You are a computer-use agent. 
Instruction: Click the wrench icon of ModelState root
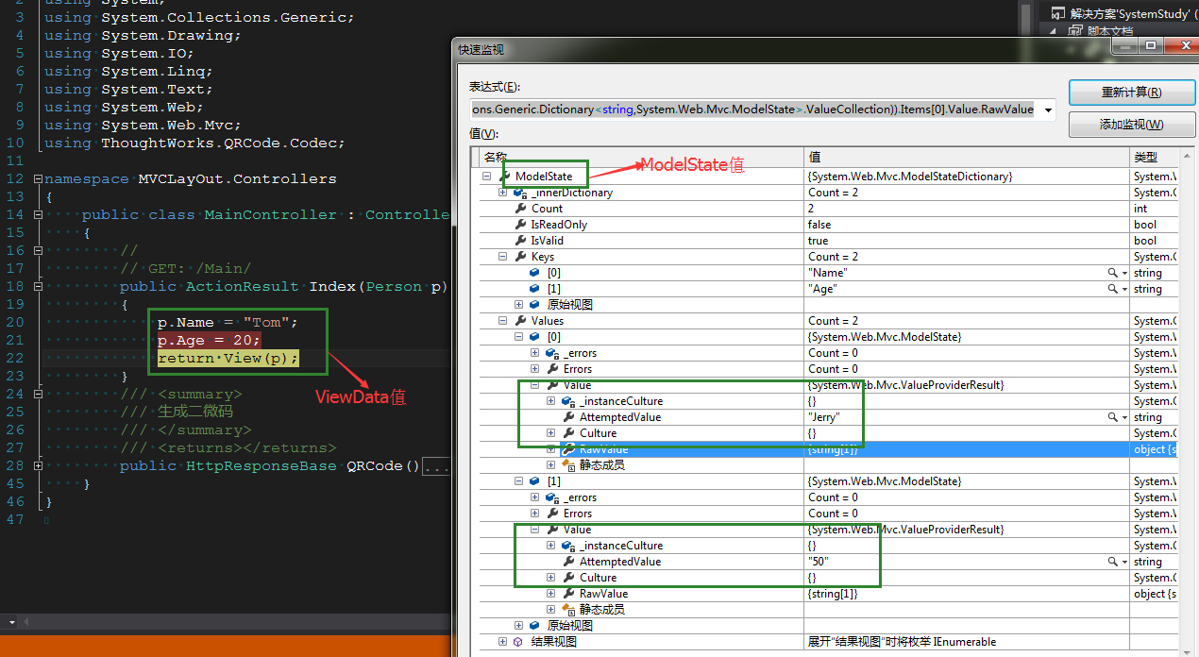click(504, 177)
